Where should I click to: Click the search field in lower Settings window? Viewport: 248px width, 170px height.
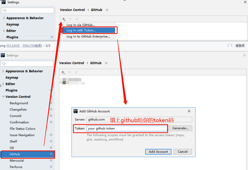[x=27, y=64]
